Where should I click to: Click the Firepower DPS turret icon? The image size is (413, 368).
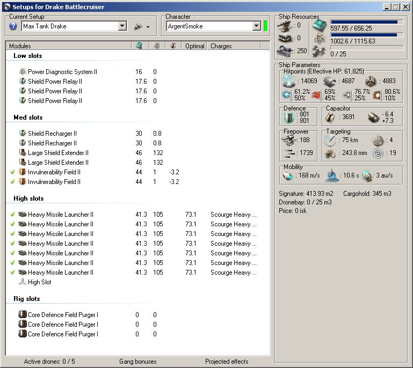[x=288, y=141]
